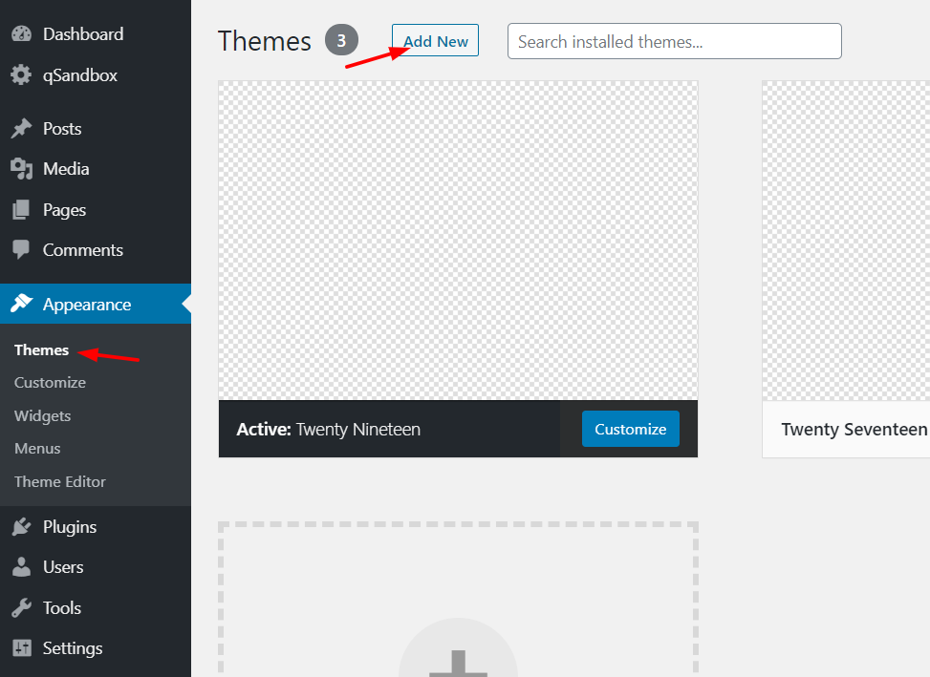Screen dimensions: 930x677
Task: Open the Tools menu label
Action: [62, 608]
